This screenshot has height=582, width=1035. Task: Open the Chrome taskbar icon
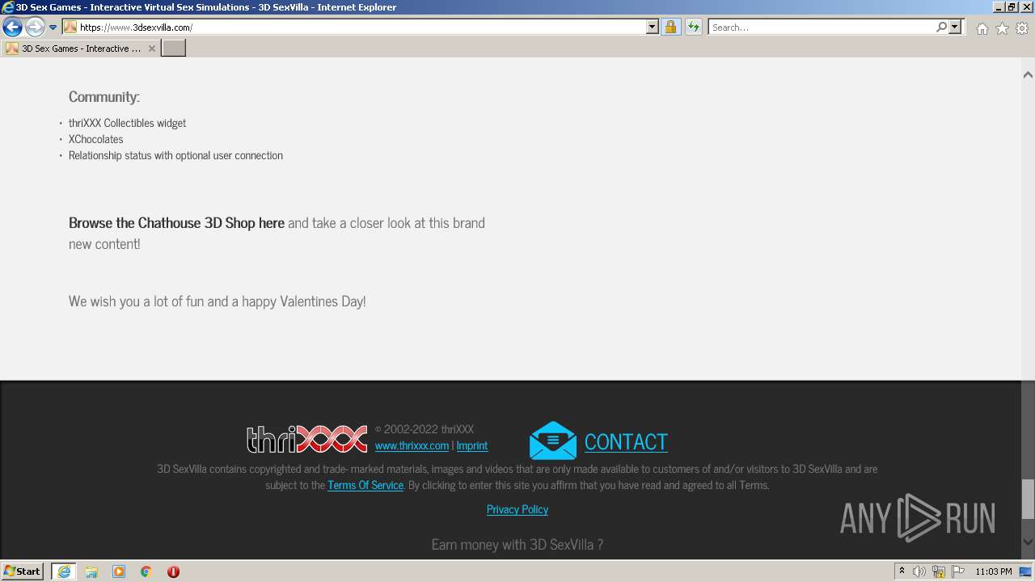click(x=146, y=571)
